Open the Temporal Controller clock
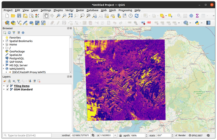The image size is (217, 140). click(130, 16)
